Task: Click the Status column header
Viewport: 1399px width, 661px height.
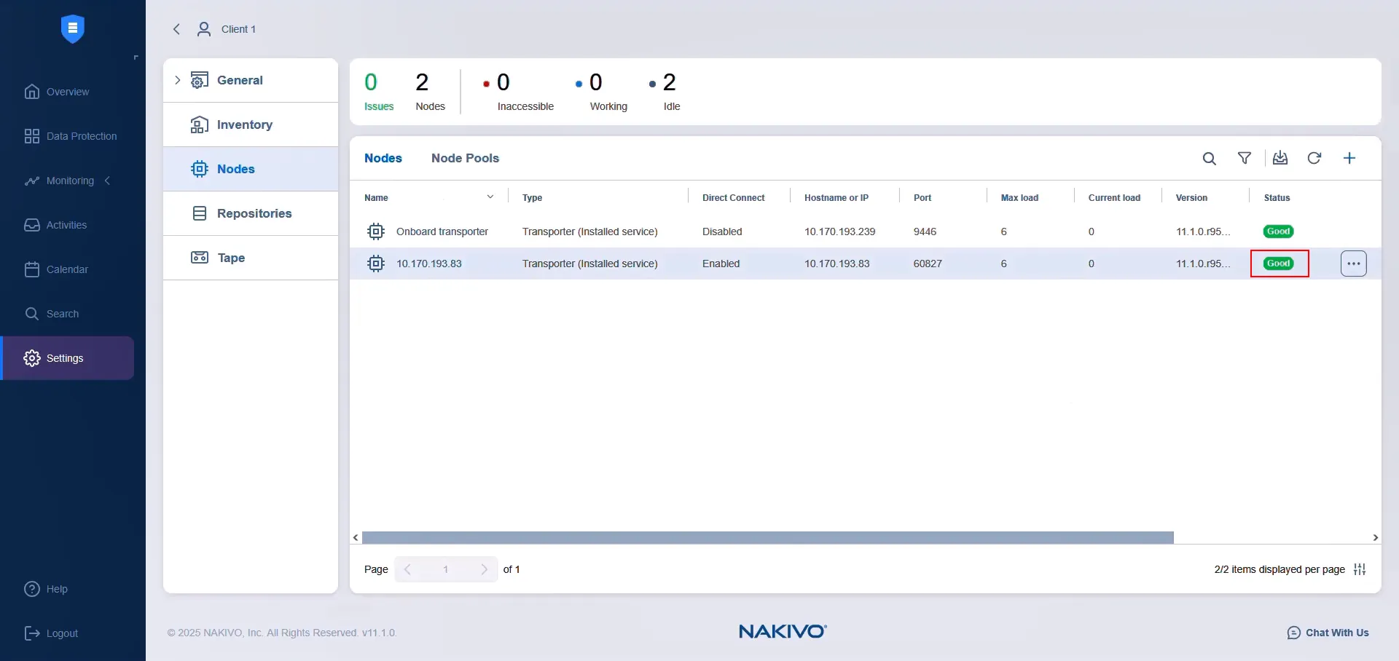Action: pyautogui.click(x=1277, y=198)
